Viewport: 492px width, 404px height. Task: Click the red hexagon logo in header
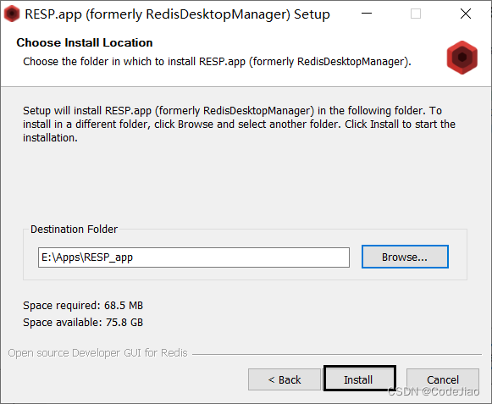coord(462,58)
